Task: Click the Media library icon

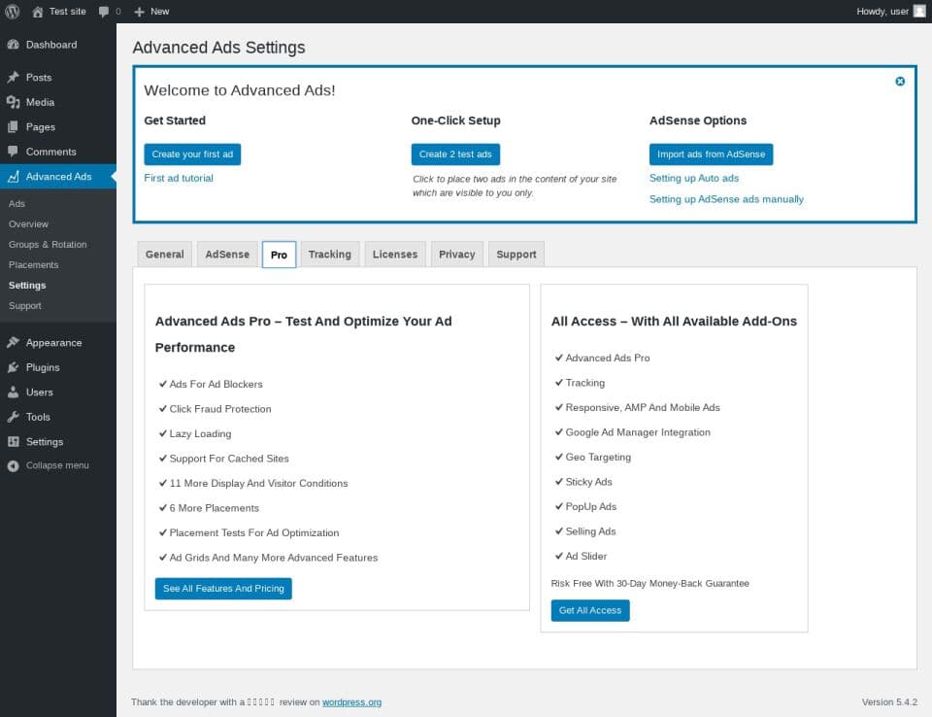Action: pos(13,102)
